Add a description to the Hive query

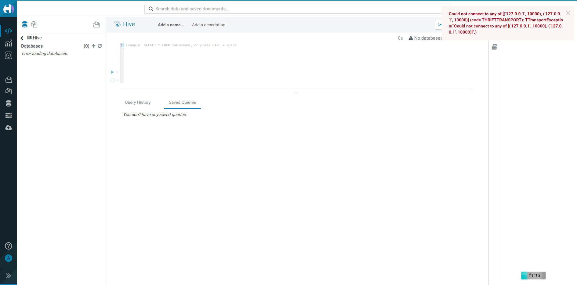click(x=210, y=25)
